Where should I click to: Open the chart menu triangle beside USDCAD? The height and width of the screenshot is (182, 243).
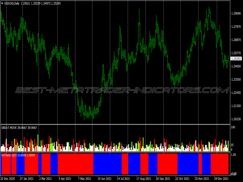[2, 4]
